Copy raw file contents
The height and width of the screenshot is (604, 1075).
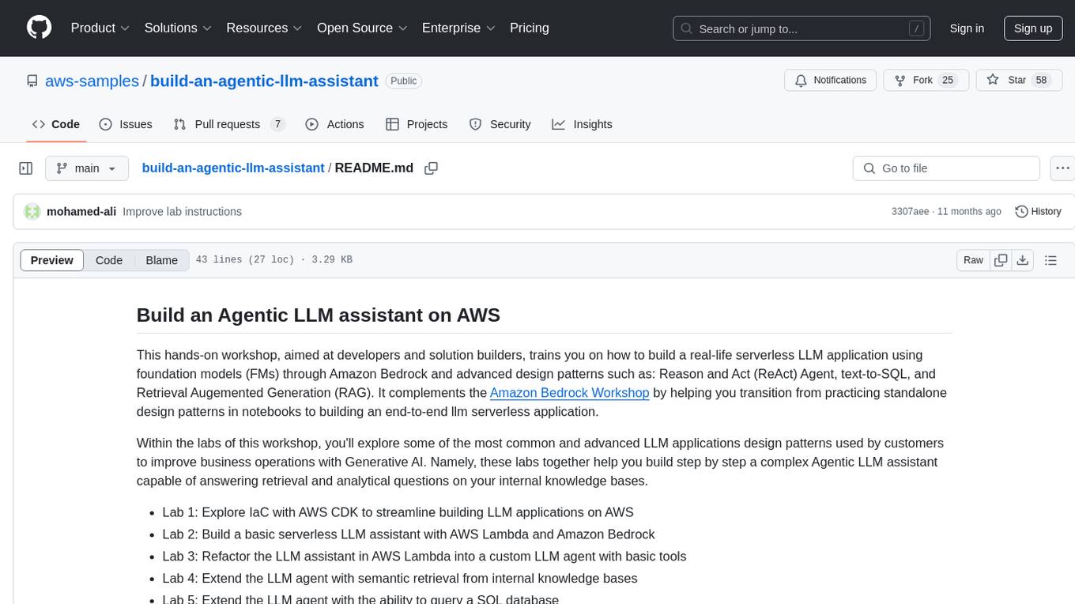(x=1001, y=260)
